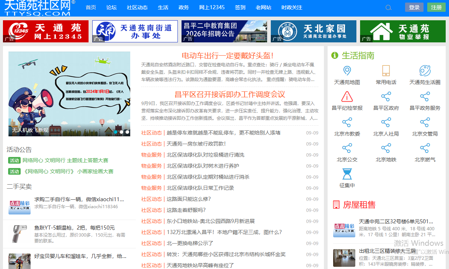The width and height of the screenshot is (449, 269).
Task: Click the 北三区 apartment photo thumbnail
Action: click(344, 258)
